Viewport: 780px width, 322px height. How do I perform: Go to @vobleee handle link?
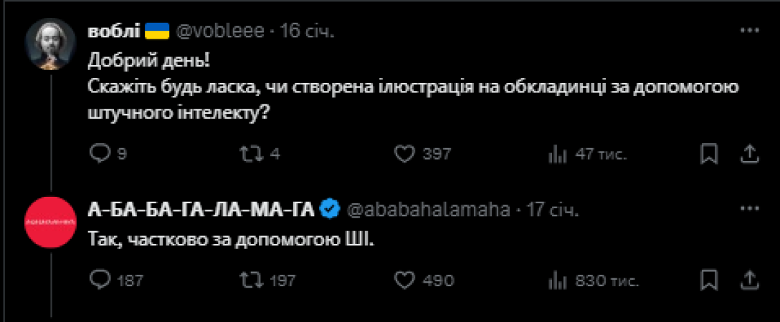click(x=219, y=31)
